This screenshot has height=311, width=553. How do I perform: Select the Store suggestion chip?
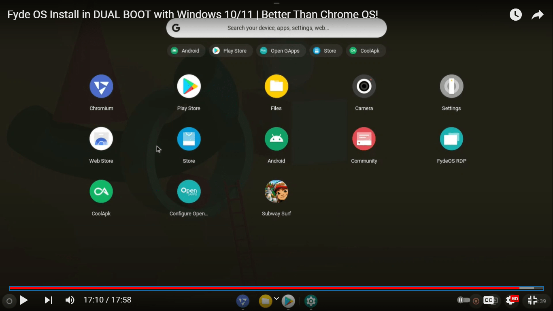coord(326,51)
